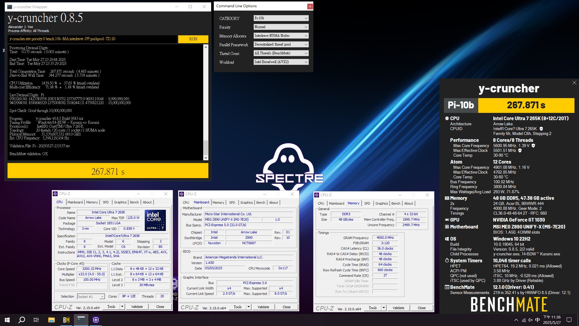Click Validate in right CPU-Z window
The height and width of the screenshot is (326, 579).
point(398,308)
